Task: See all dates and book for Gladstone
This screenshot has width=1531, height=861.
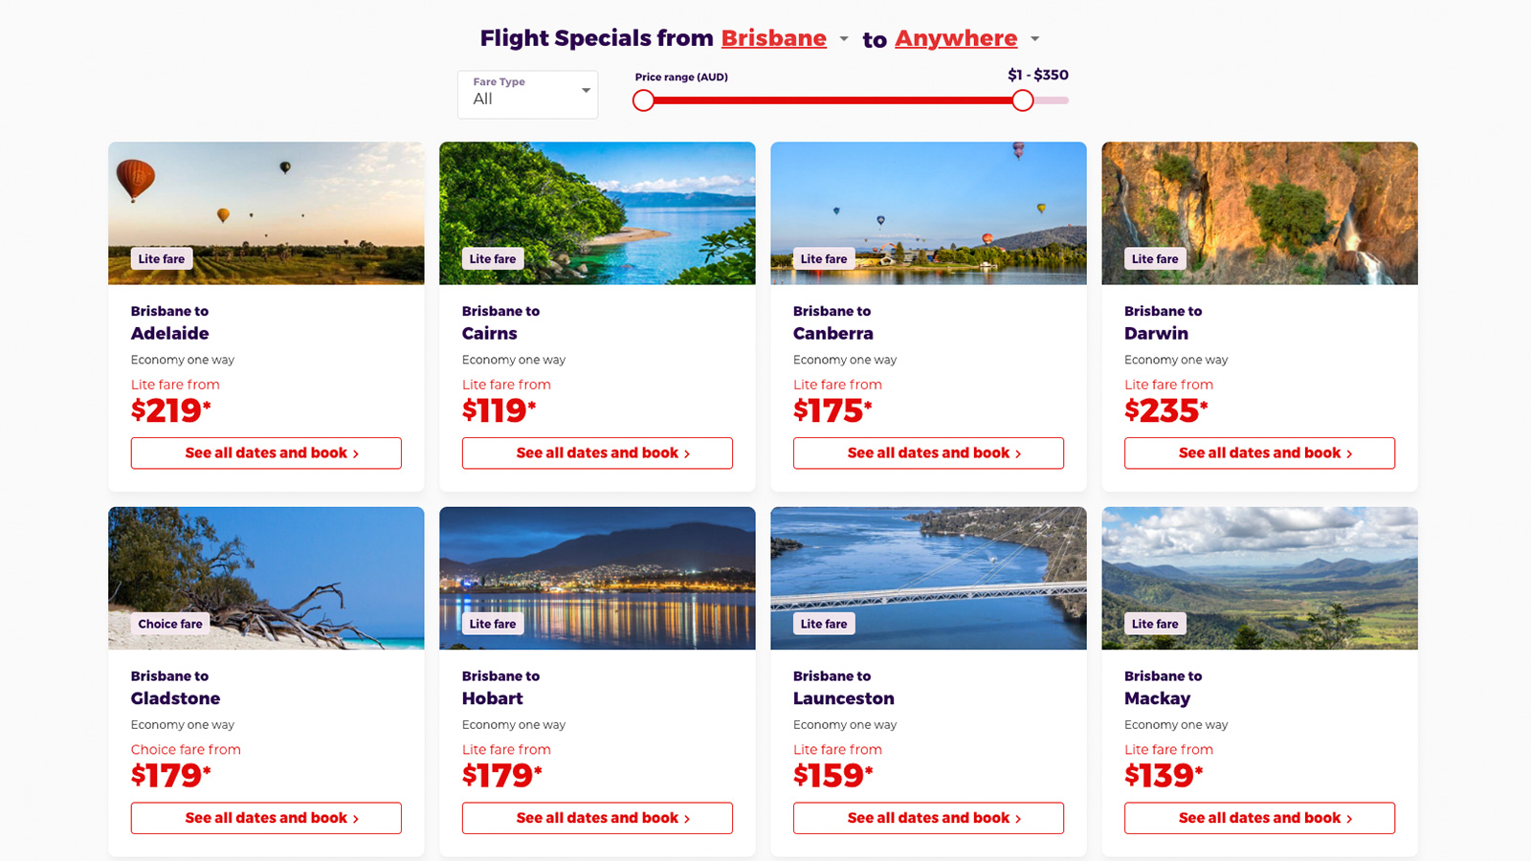Action: (x=266, y=818)
